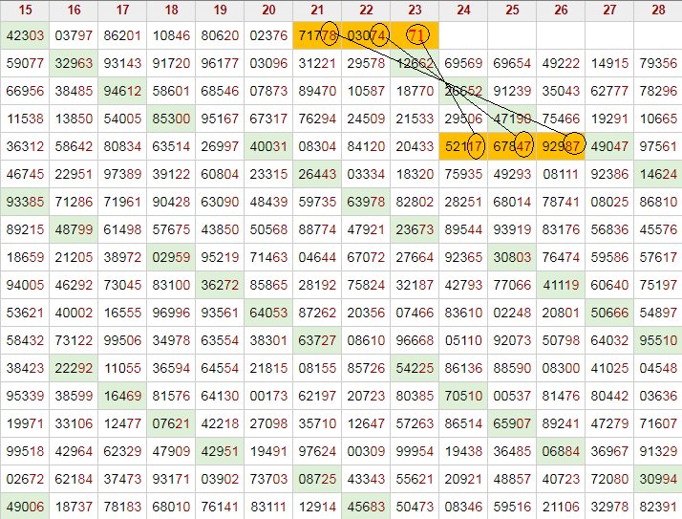Click the cell 97561
Image resolution: width=682 pixels, height=519 pixels.
[x=658, y=146]
